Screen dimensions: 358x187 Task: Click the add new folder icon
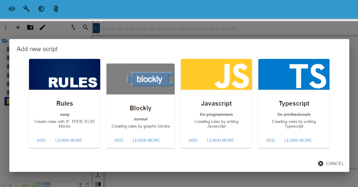point(30,27)
